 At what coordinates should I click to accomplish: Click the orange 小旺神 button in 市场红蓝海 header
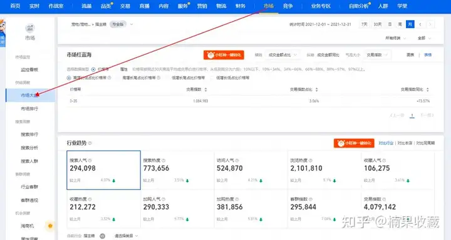coord(224,55)
